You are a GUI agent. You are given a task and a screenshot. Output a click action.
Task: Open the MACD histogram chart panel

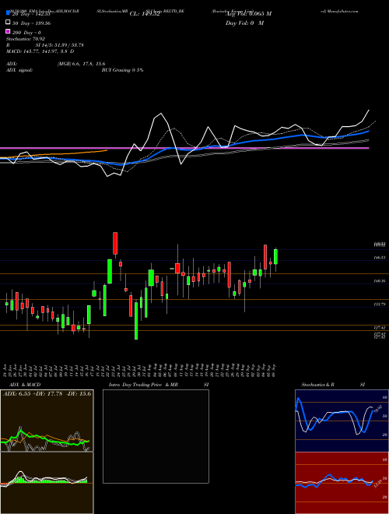tap(47, 483)
